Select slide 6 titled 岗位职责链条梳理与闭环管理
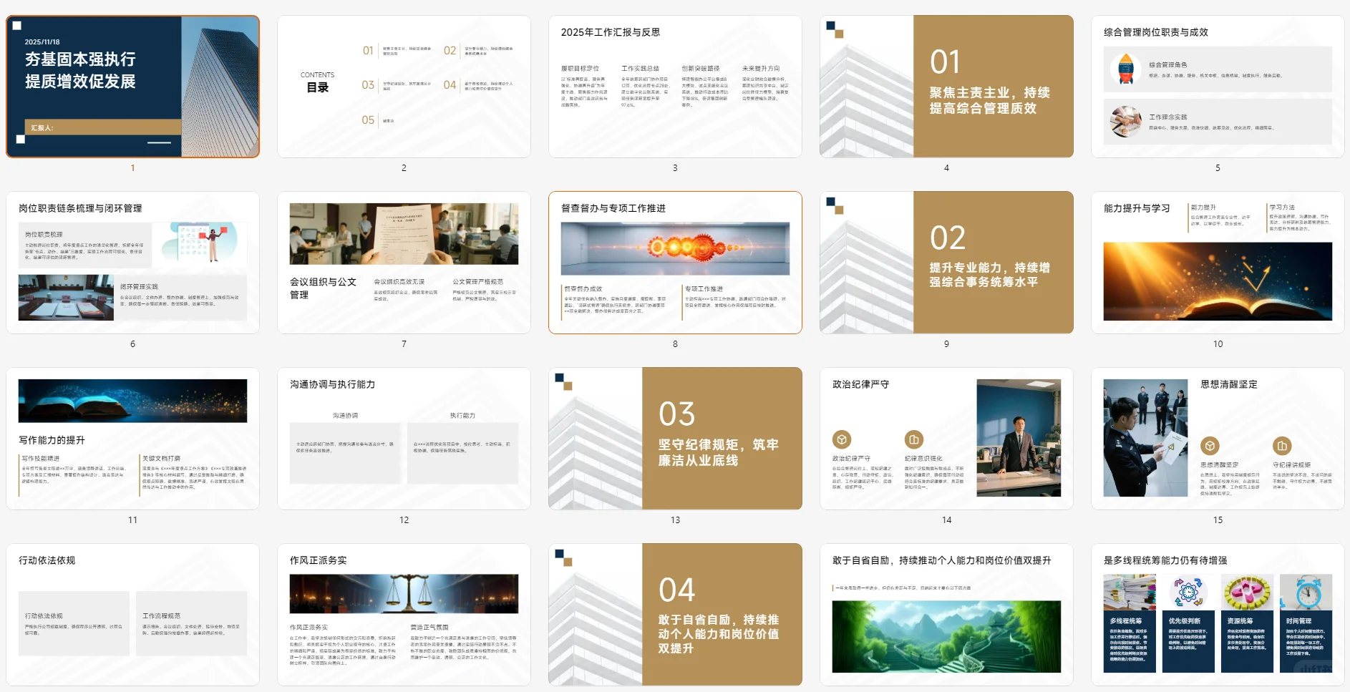This screenshot has height=692, width=1350. click(132, 263)
